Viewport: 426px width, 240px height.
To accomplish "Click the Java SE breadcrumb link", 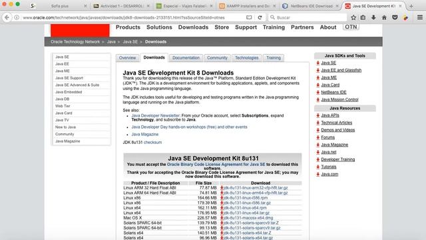I will 130,41.
